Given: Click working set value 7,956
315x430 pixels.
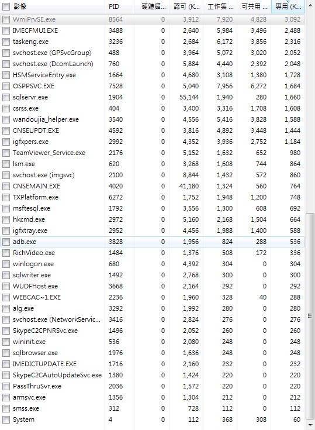Looking at the screenshot, I should pyautogui.click(x=224, y=86).
